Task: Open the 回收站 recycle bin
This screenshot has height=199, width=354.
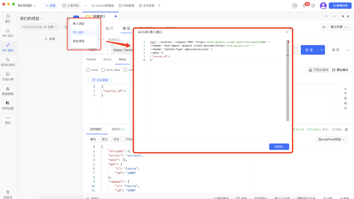Action: (x=8, y=194)
